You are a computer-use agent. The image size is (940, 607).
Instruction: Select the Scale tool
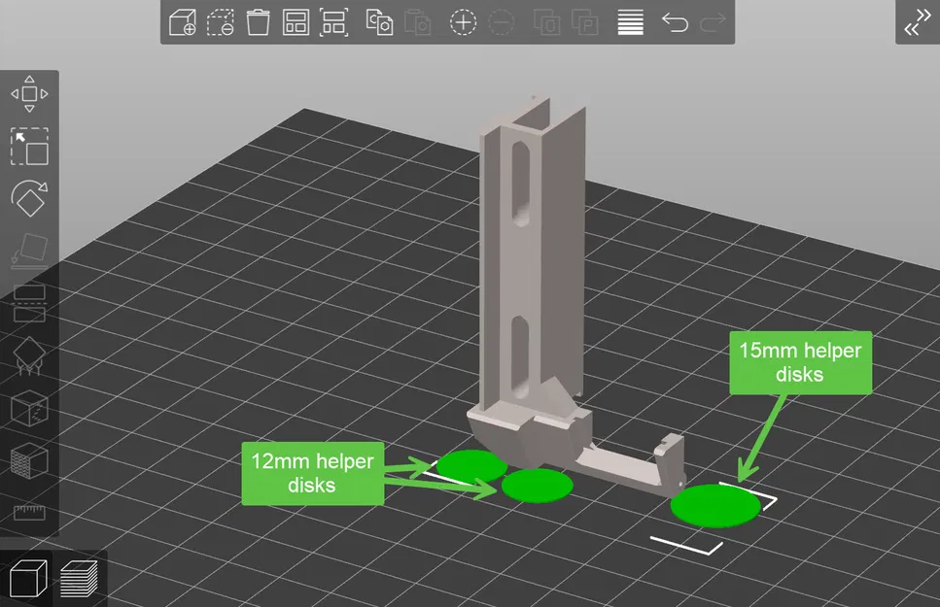(x=29, y=147)
